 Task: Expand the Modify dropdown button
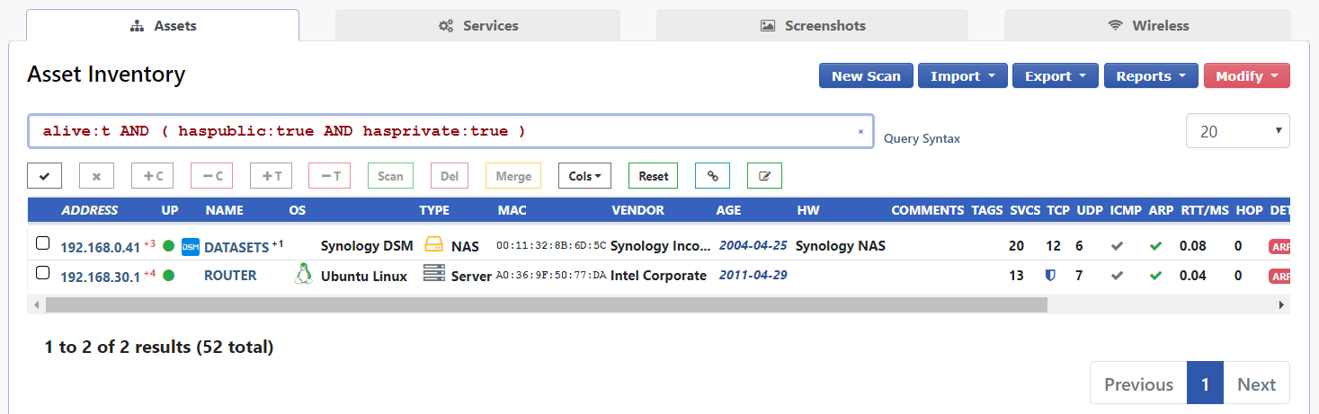tap(1246, 76)
